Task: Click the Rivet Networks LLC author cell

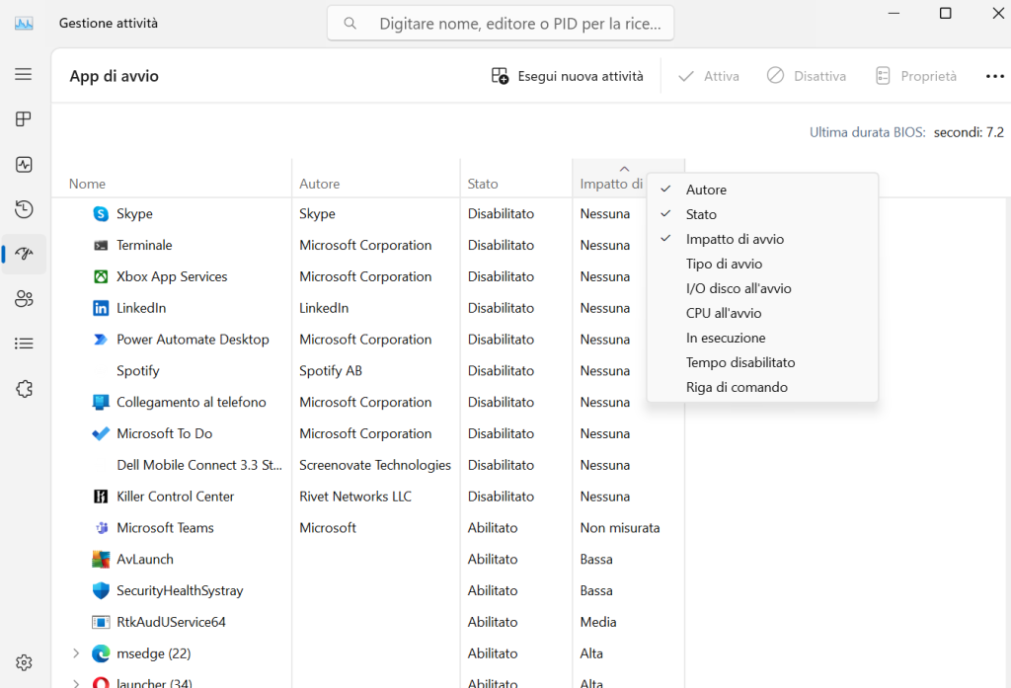Action: click(x=355, y=497)
